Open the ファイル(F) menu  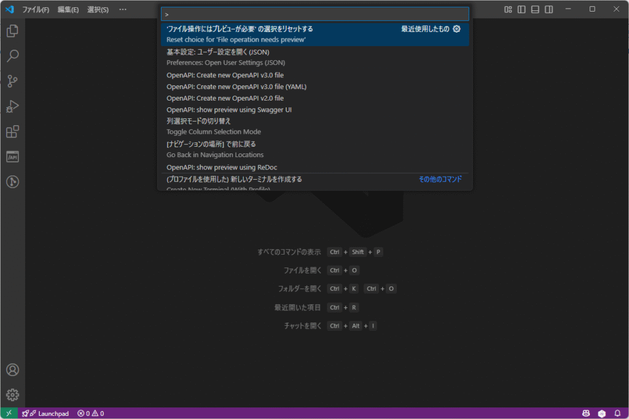click(36, 9)
